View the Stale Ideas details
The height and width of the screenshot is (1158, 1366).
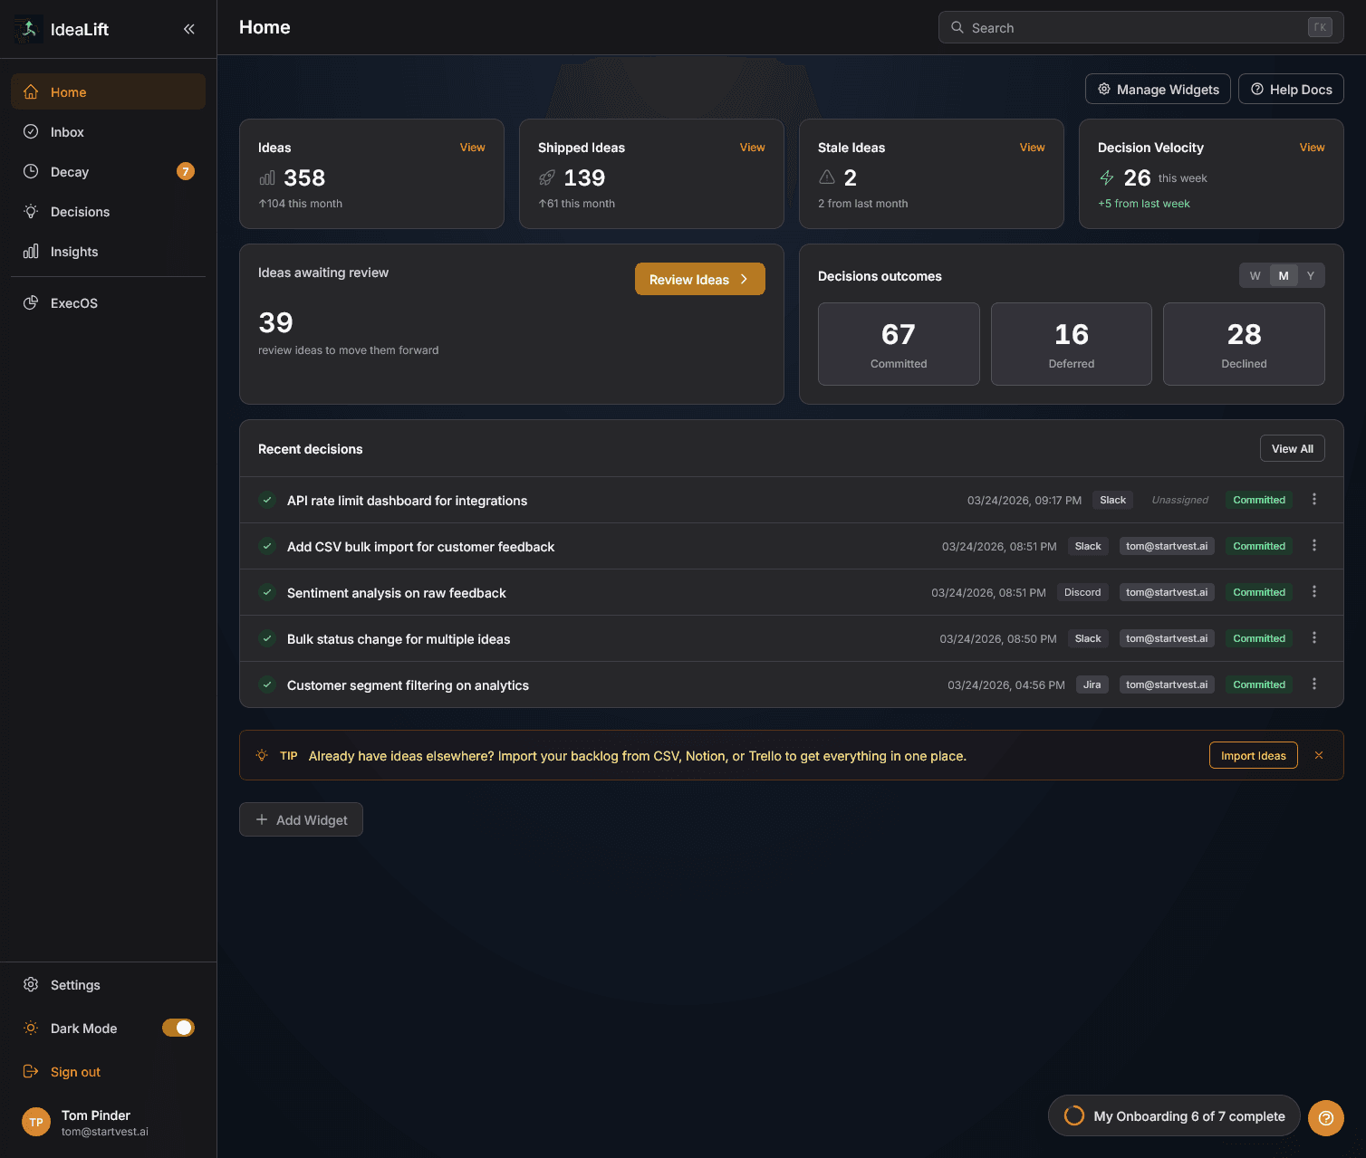point(1033,147)
